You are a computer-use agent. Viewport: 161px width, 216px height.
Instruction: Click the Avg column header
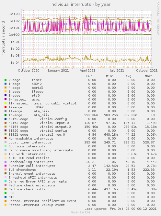129,76
